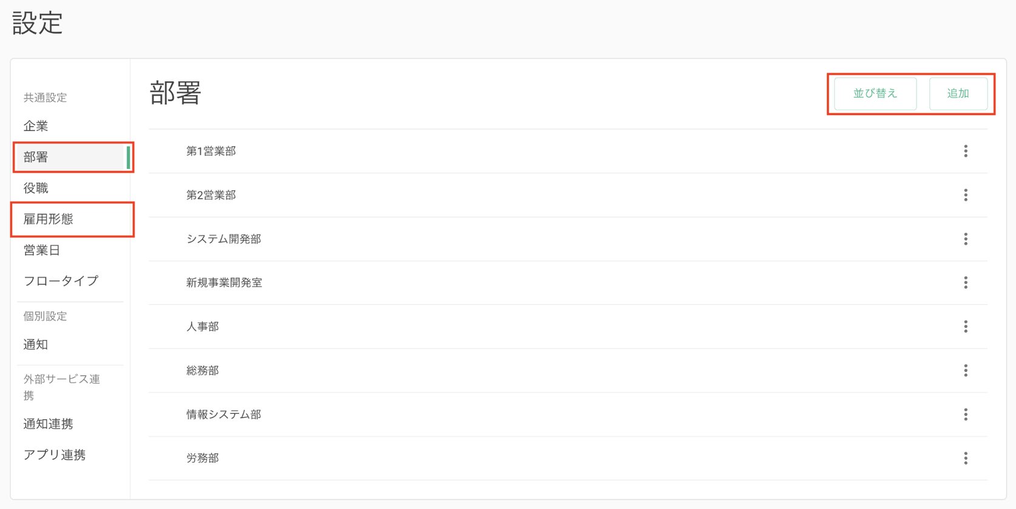Go to 役職 settings
The image size is (1016, 509).
(36, 188)
